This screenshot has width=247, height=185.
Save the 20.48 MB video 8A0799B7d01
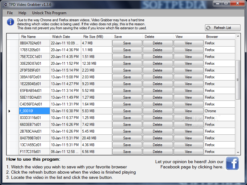127,138
